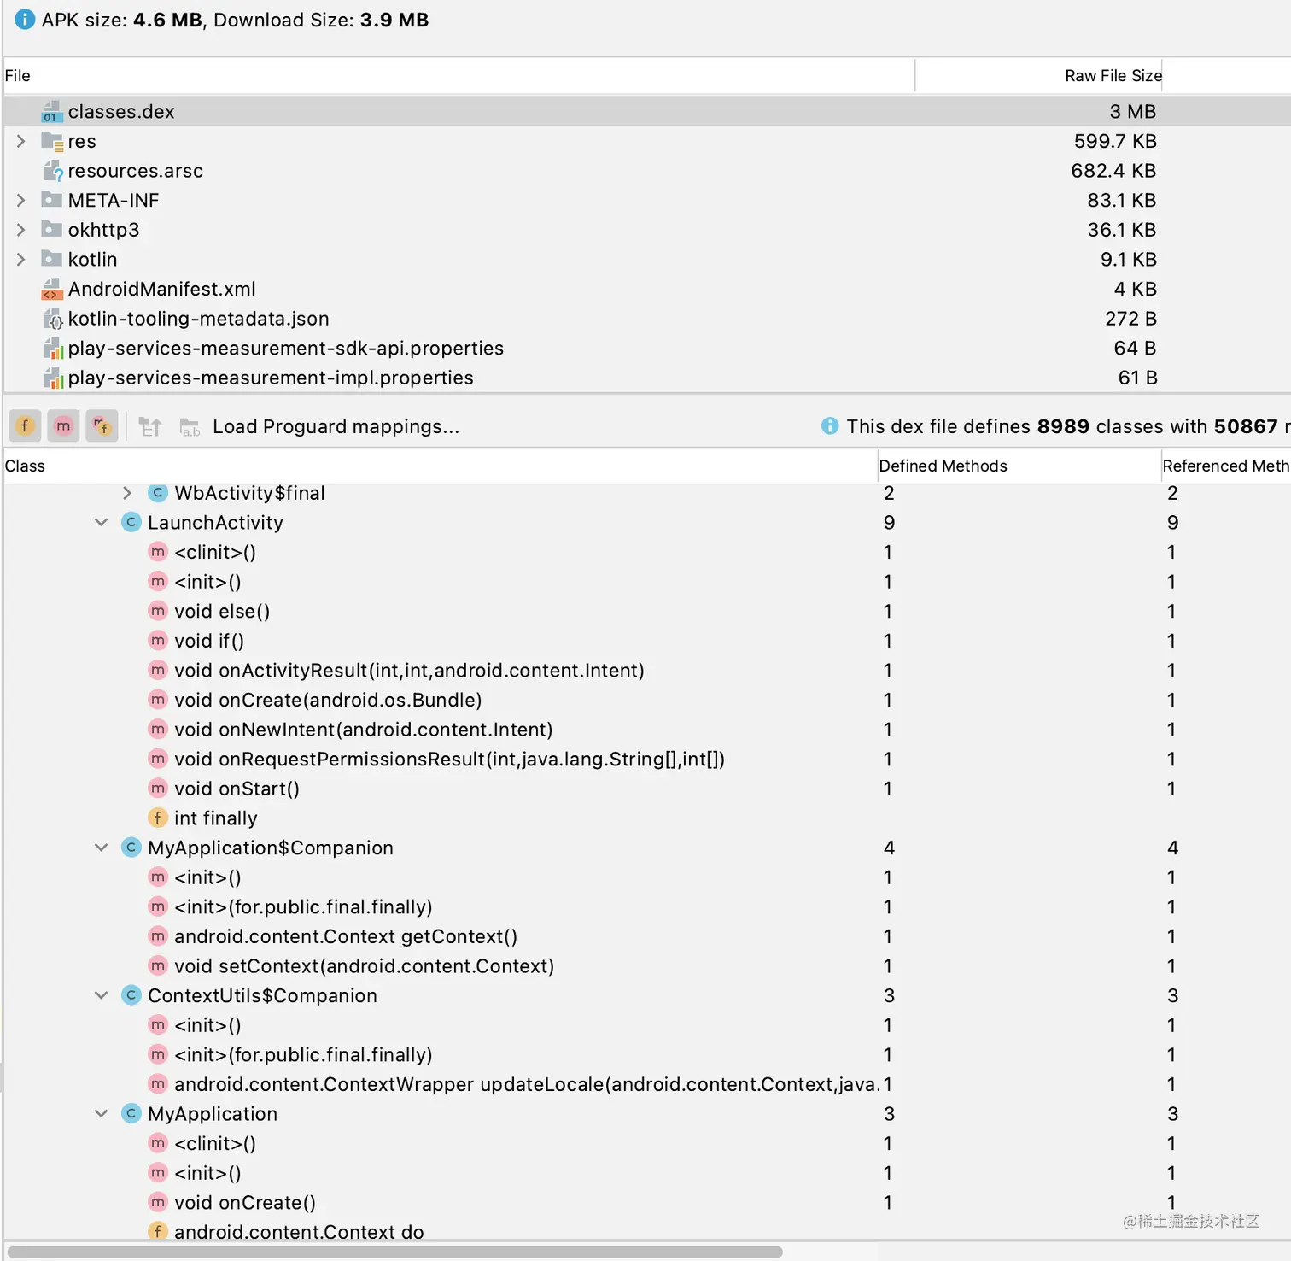Collapse the MyApplication$Companion class
Viewport: 1291px width, 1261px height.
pos(101,848)
